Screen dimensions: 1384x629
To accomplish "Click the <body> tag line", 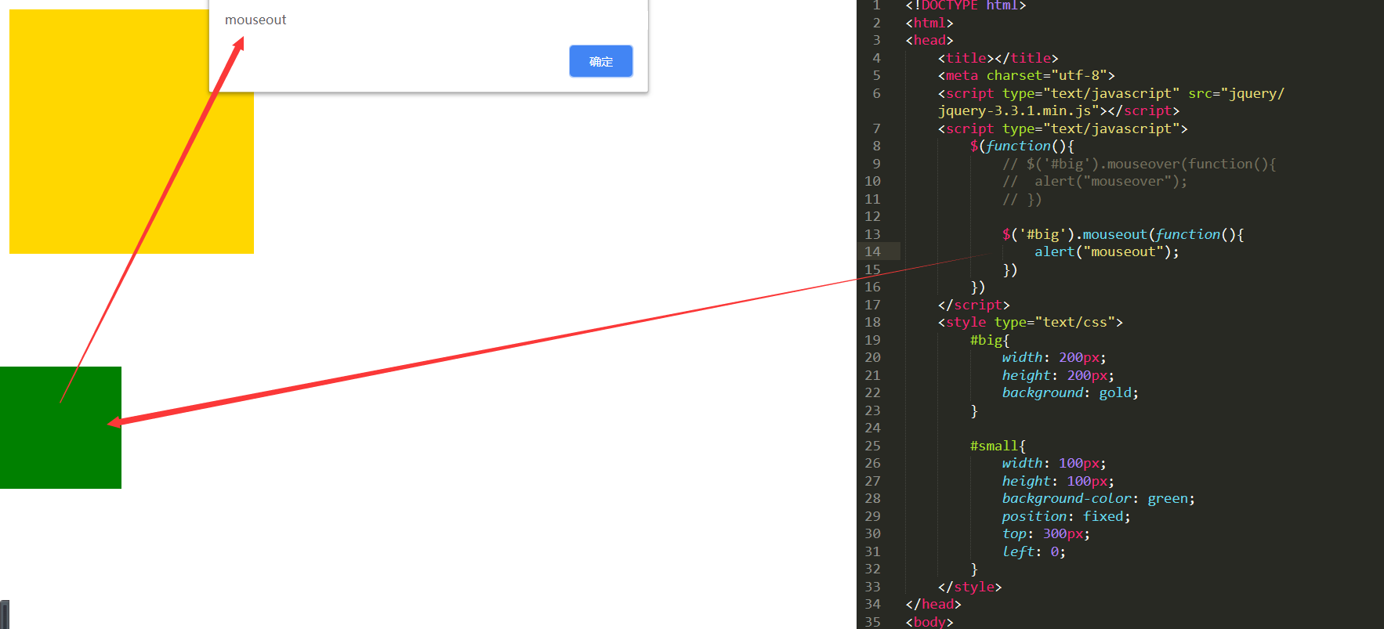I will 929,622.
